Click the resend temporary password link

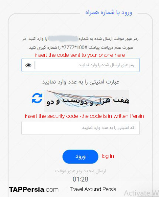pyautogui.click(x=80, y=171)
